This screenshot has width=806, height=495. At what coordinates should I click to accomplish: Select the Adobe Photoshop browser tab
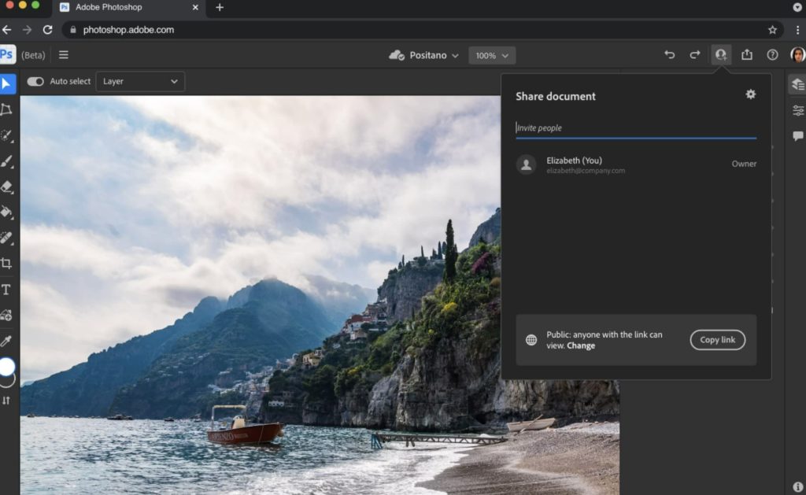[x=128, y=7]
